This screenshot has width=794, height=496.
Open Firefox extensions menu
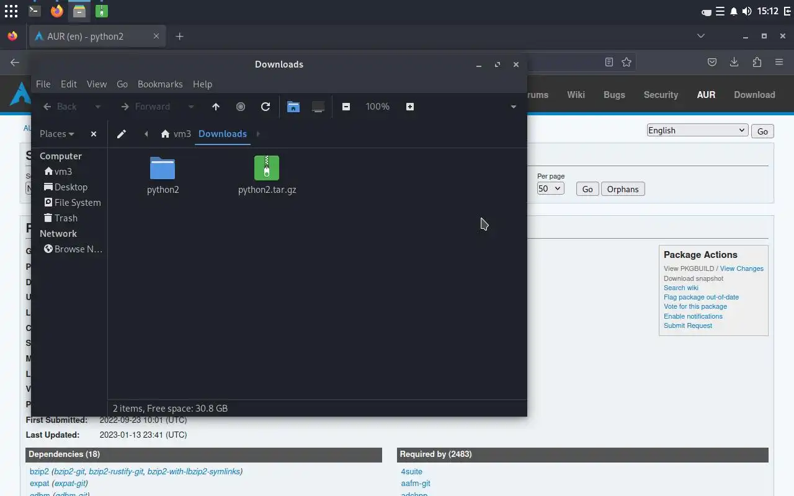pos(757,62)
